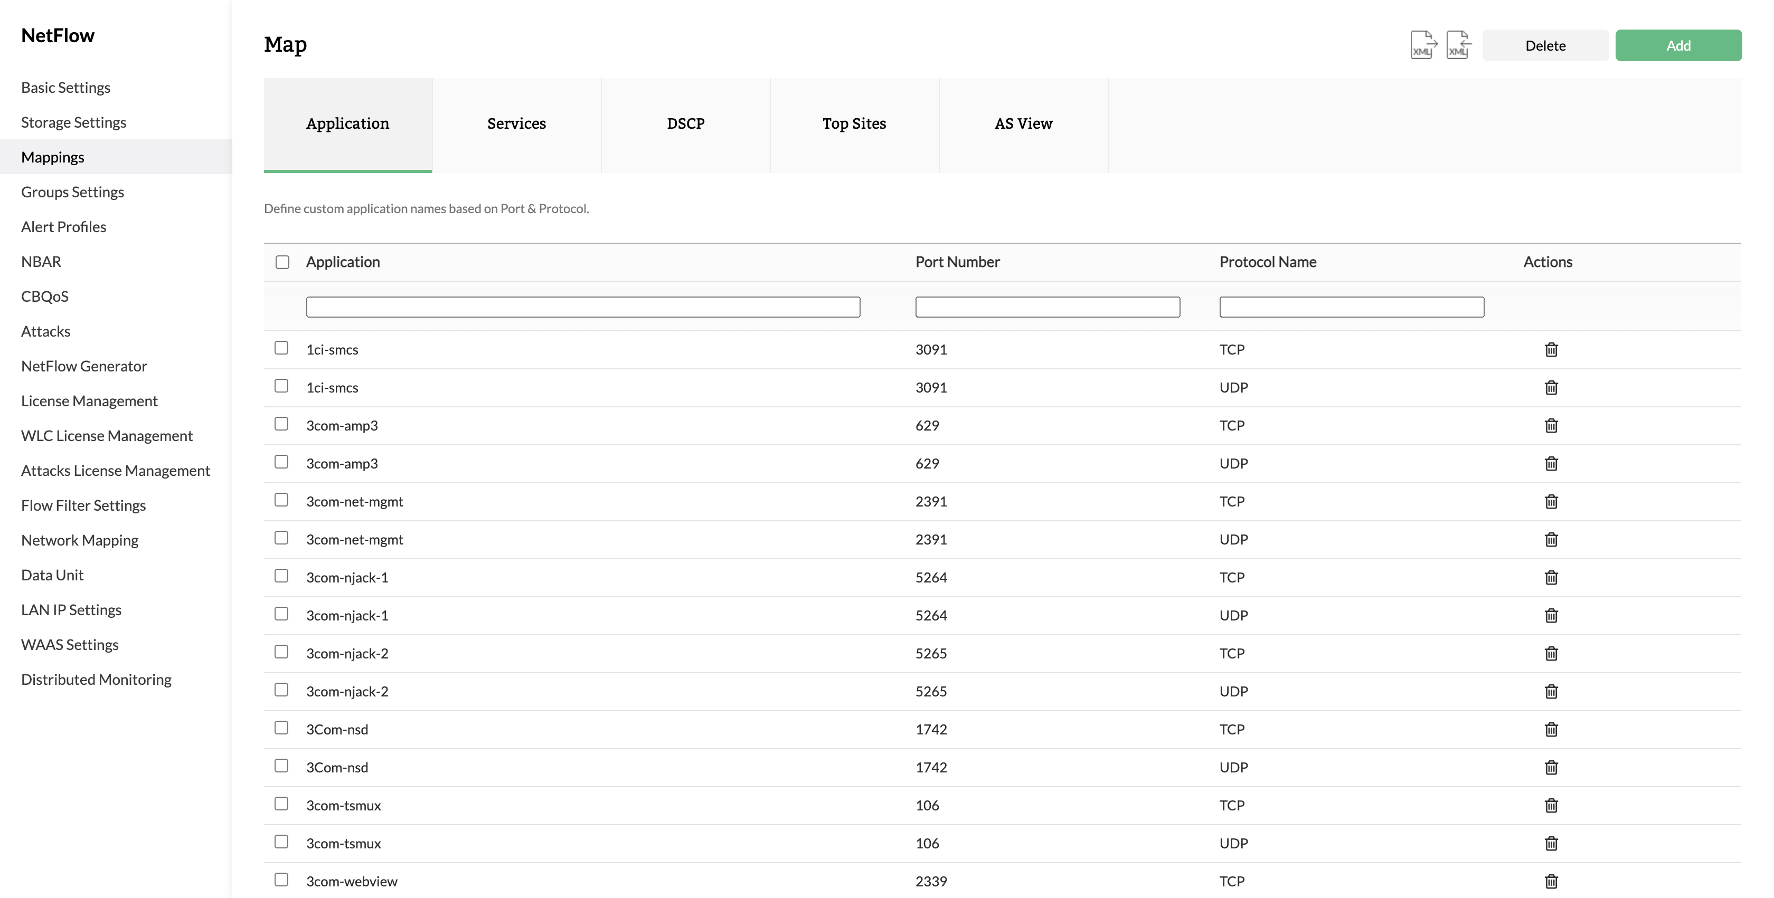
Task: Open Alert Profiles in the sidebar
Action: point(63,227)
